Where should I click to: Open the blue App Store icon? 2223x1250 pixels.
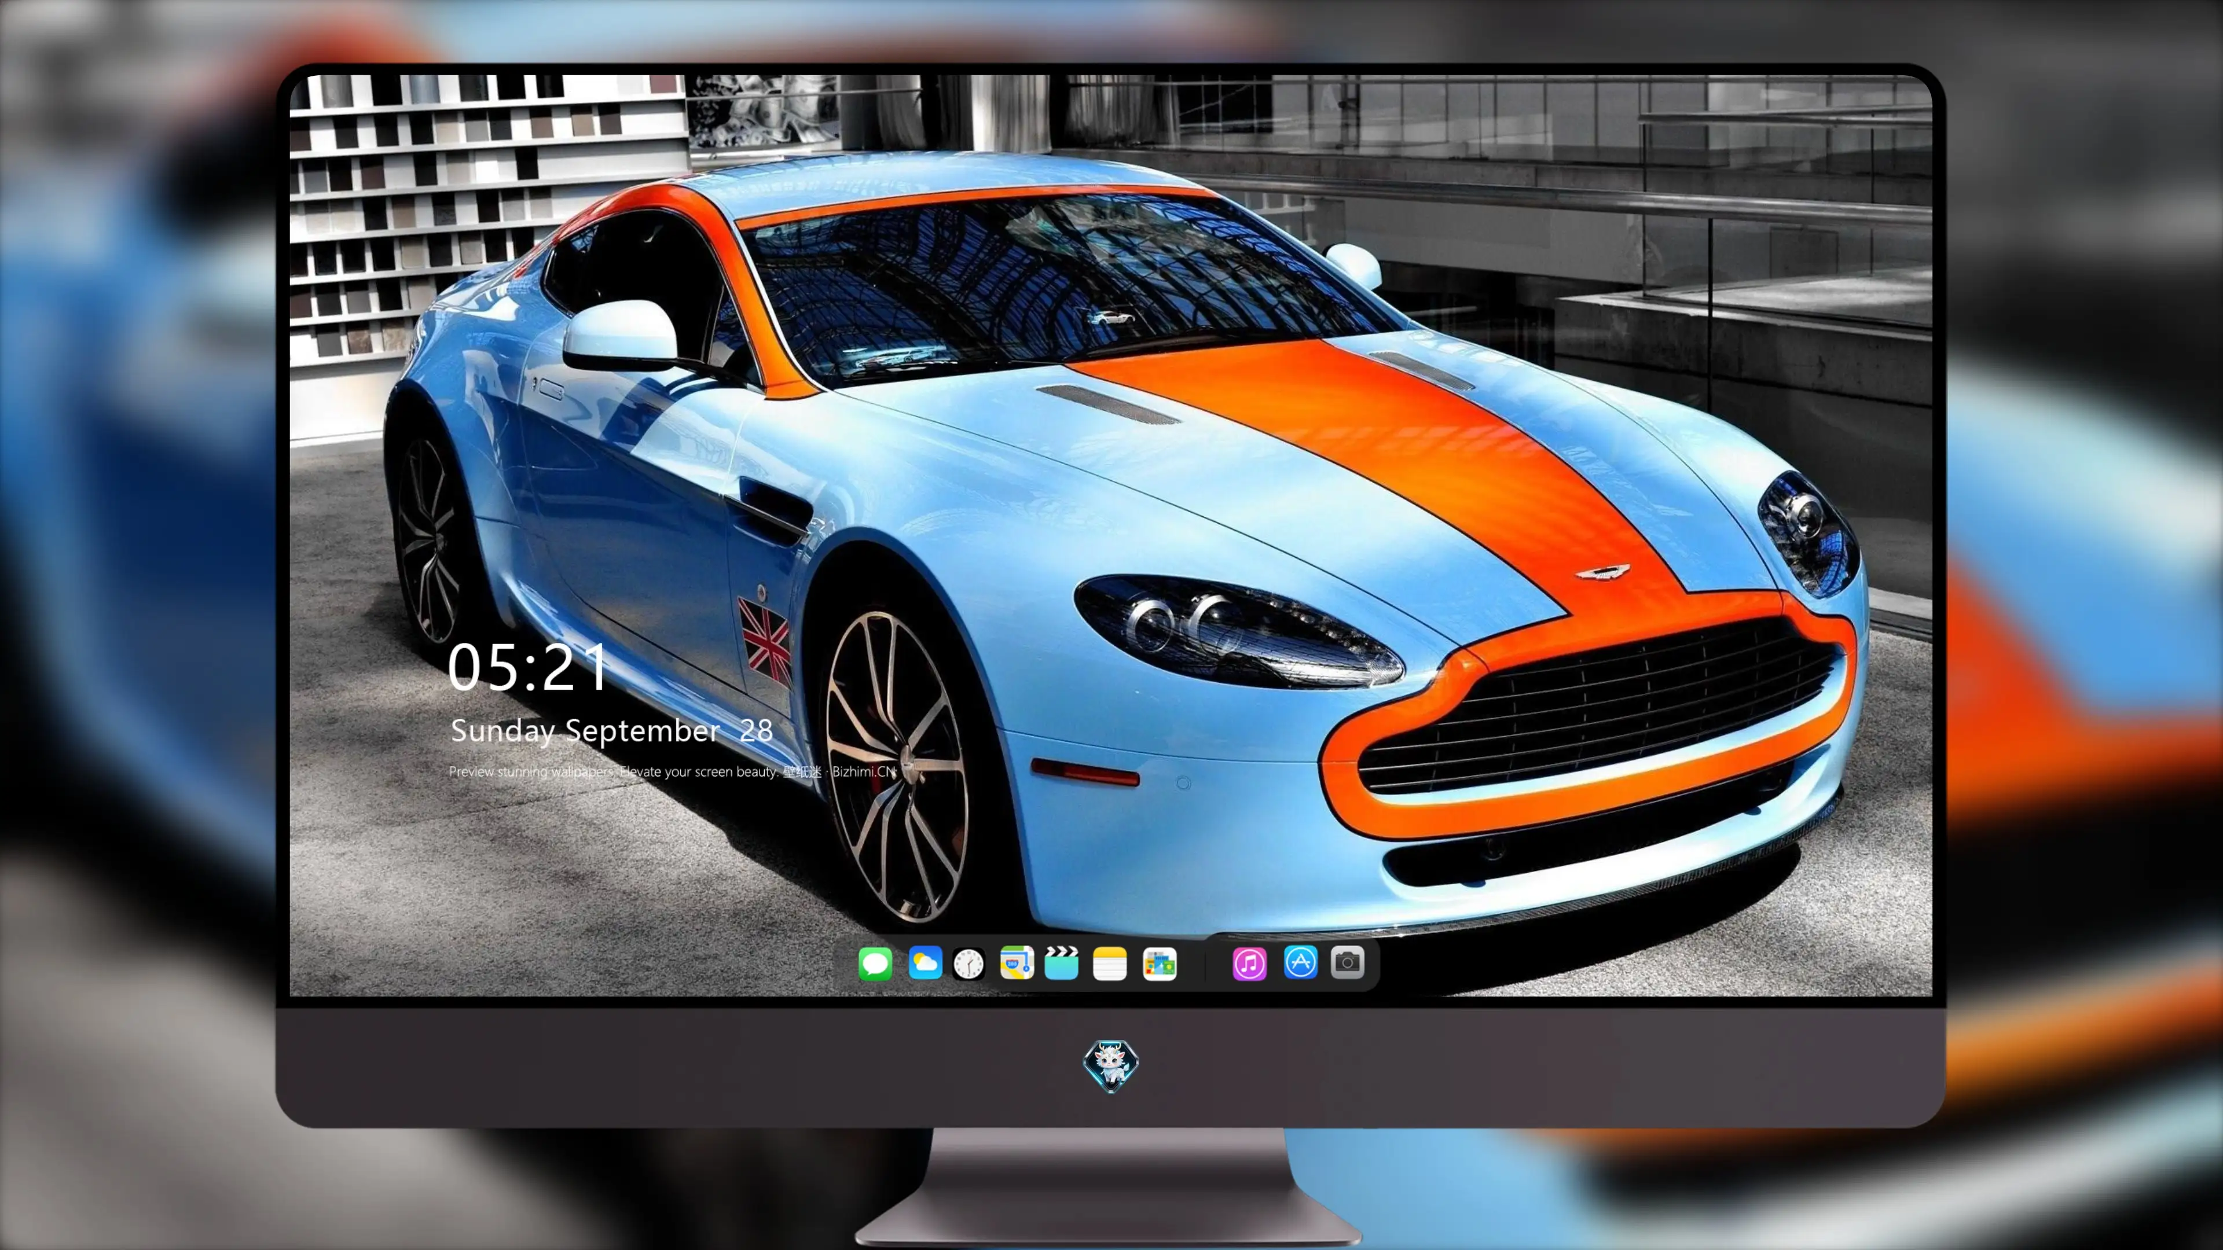[x=1300, y=963]
